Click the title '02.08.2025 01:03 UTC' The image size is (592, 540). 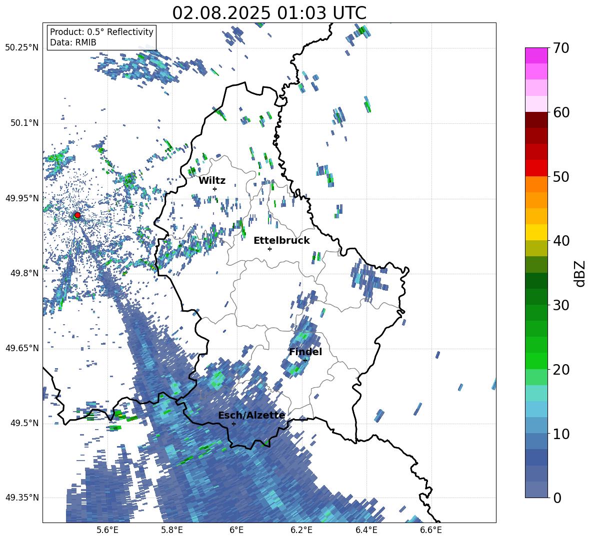tap(269, 13)
